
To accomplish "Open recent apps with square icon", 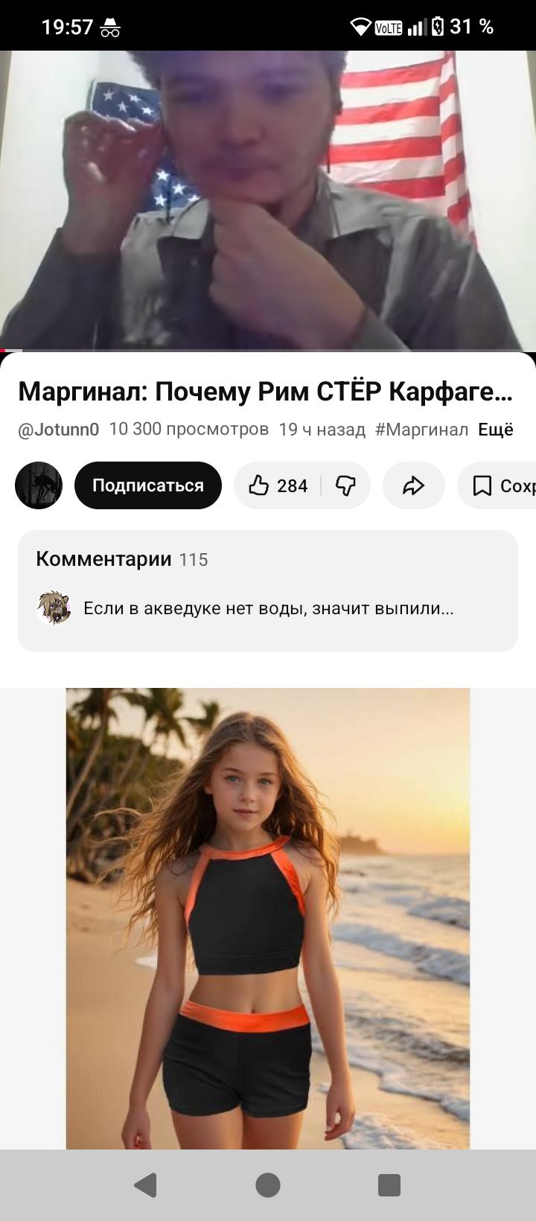I will tap(389, 1185).
